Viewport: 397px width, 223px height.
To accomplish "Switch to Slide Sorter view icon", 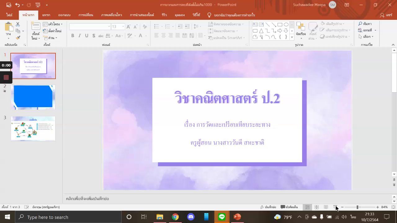I will [x=317, y=207].
